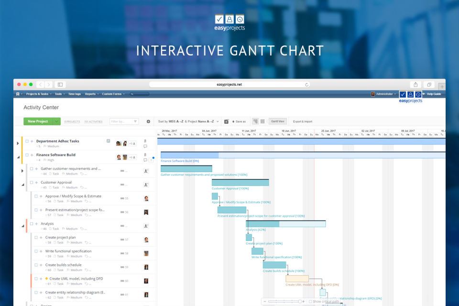Click plus icon on Customer Approval row
This screenshot has width=459, height=306.
36,183
